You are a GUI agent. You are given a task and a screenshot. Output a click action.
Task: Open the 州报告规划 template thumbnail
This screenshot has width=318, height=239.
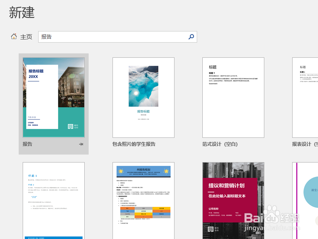tap(143, 201)
